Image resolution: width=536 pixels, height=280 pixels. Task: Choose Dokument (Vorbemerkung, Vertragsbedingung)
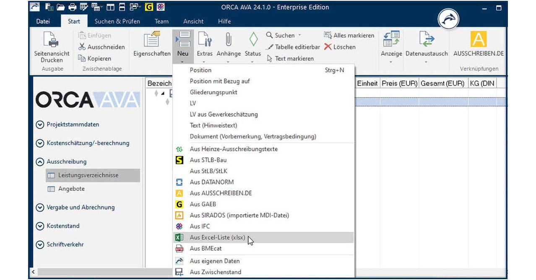(264, 136)
